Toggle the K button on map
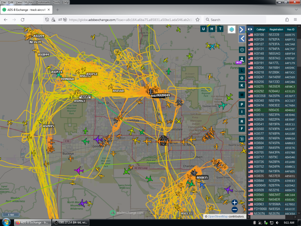The image size is (301, 226). 242,85
